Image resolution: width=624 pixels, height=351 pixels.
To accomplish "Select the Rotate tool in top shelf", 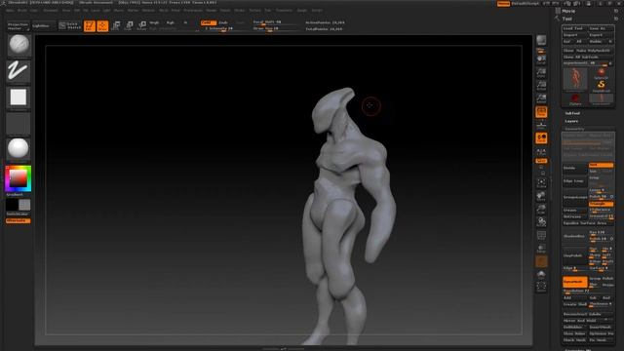I will tap(141, 26).
